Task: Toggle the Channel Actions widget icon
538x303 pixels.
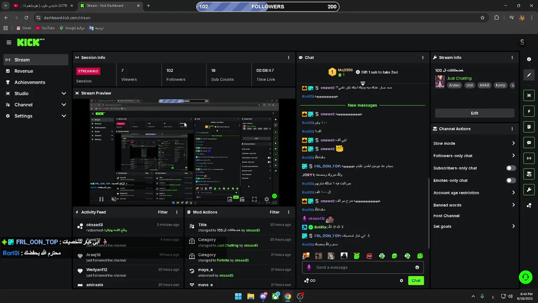Action: (529, 174)
